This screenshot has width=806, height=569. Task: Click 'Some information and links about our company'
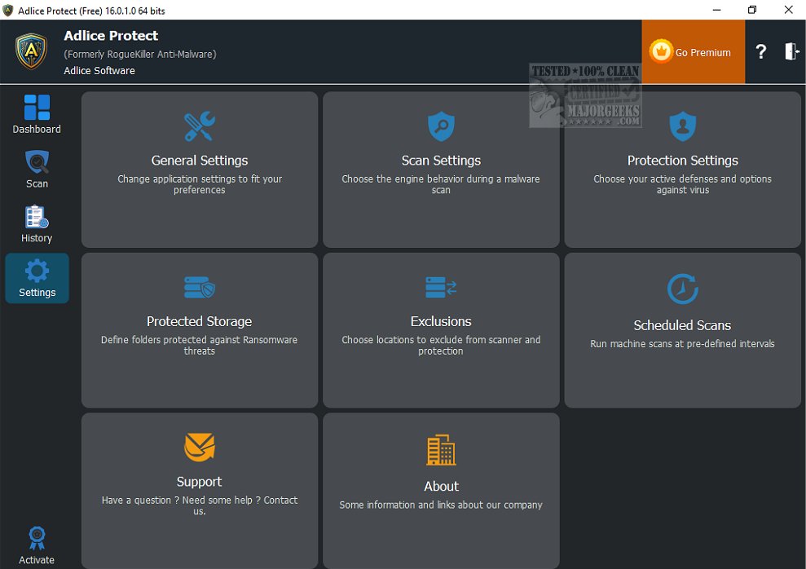[x=441, y=505]
